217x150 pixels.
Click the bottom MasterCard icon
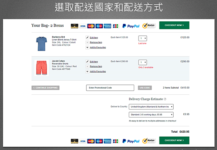91,141
